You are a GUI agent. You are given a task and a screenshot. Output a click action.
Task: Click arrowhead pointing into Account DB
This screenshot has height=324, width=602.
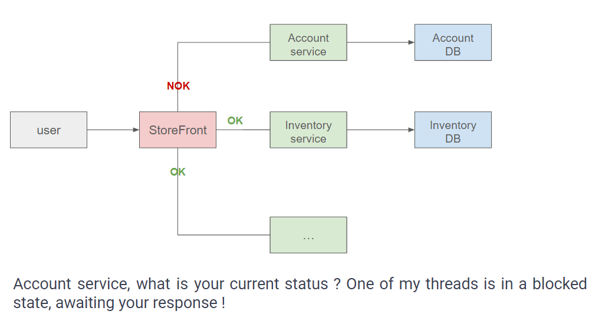pyautogui.click(x=412, y=42)
